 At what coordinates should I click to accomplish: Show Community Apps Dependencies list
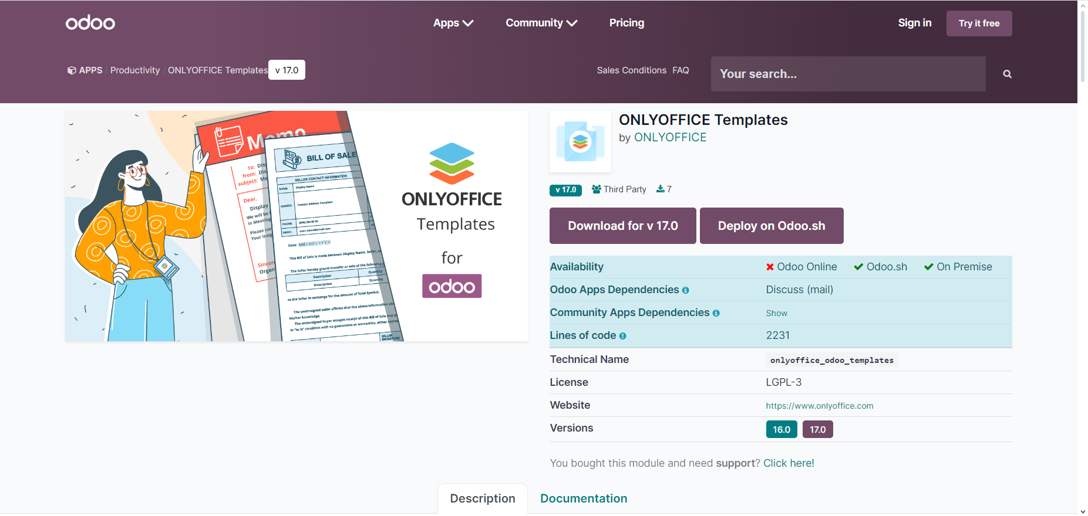point(776,313)
